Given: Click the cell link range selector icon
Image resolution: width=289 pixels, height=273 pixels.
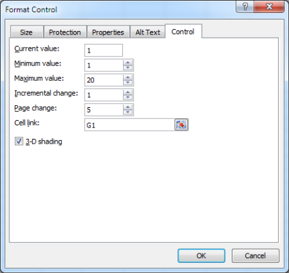Looking at the screenshot, I should click(x=181, y=125).
